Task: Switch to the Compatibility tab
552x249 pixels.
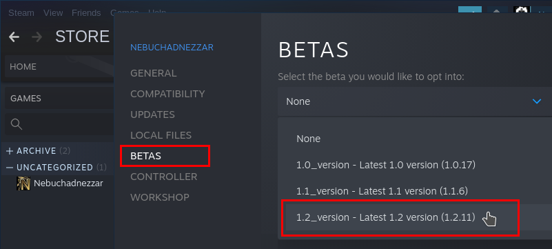Action: tap(167, 94)
